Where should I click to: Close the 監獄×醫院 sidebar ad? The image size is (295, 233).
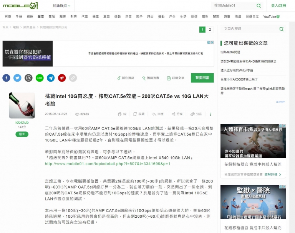[x=284, y=187]
